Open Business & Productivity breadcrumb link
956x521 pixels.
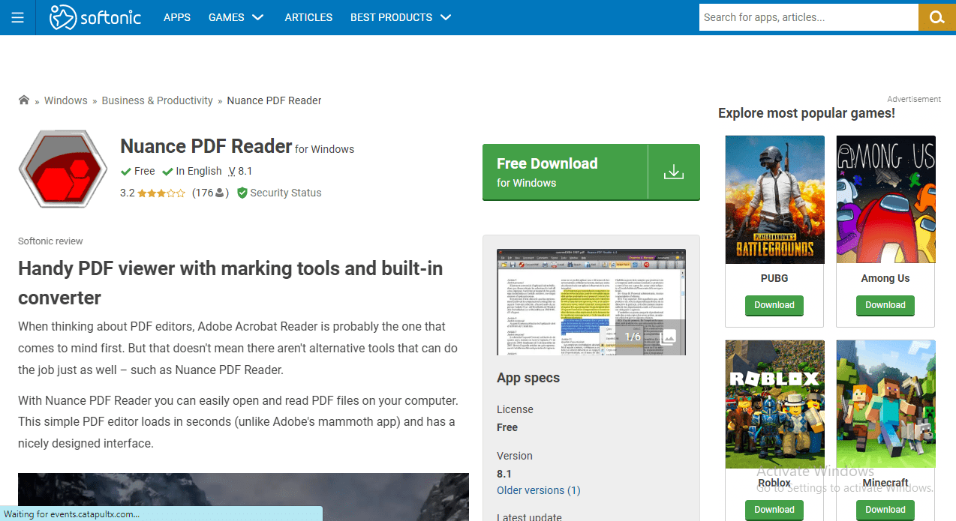(x=158, y=100)
